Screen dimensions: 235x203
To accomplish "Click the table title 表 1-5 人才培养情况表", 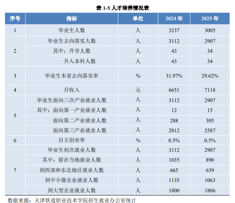I will coord(122,8).
